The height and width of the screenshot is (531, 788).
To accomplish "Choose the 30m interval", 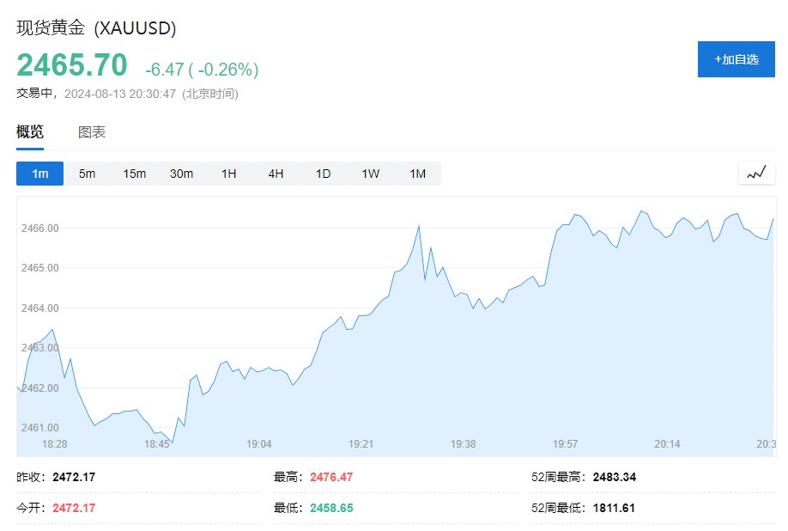I will [181, 174].
